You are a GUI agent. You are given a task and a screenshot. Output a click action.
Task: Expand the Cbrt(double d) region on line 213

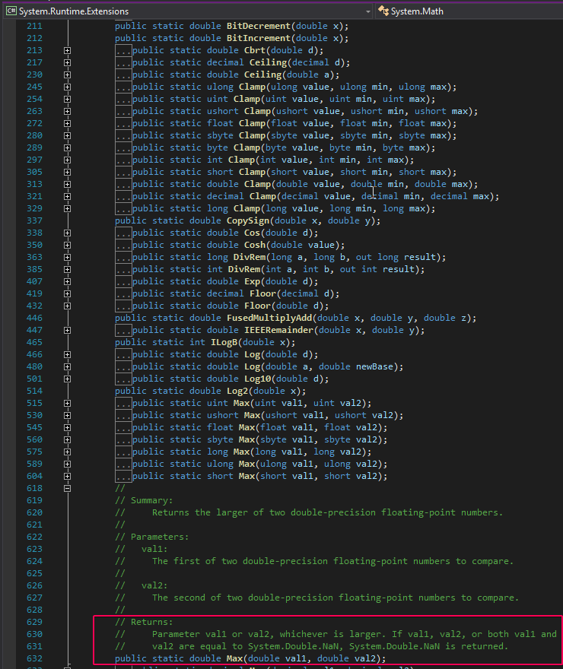coord(67,50)
